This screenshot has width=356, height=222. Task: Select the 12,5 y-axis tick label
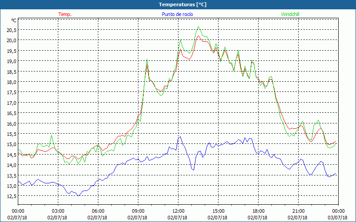click(11, 196)
